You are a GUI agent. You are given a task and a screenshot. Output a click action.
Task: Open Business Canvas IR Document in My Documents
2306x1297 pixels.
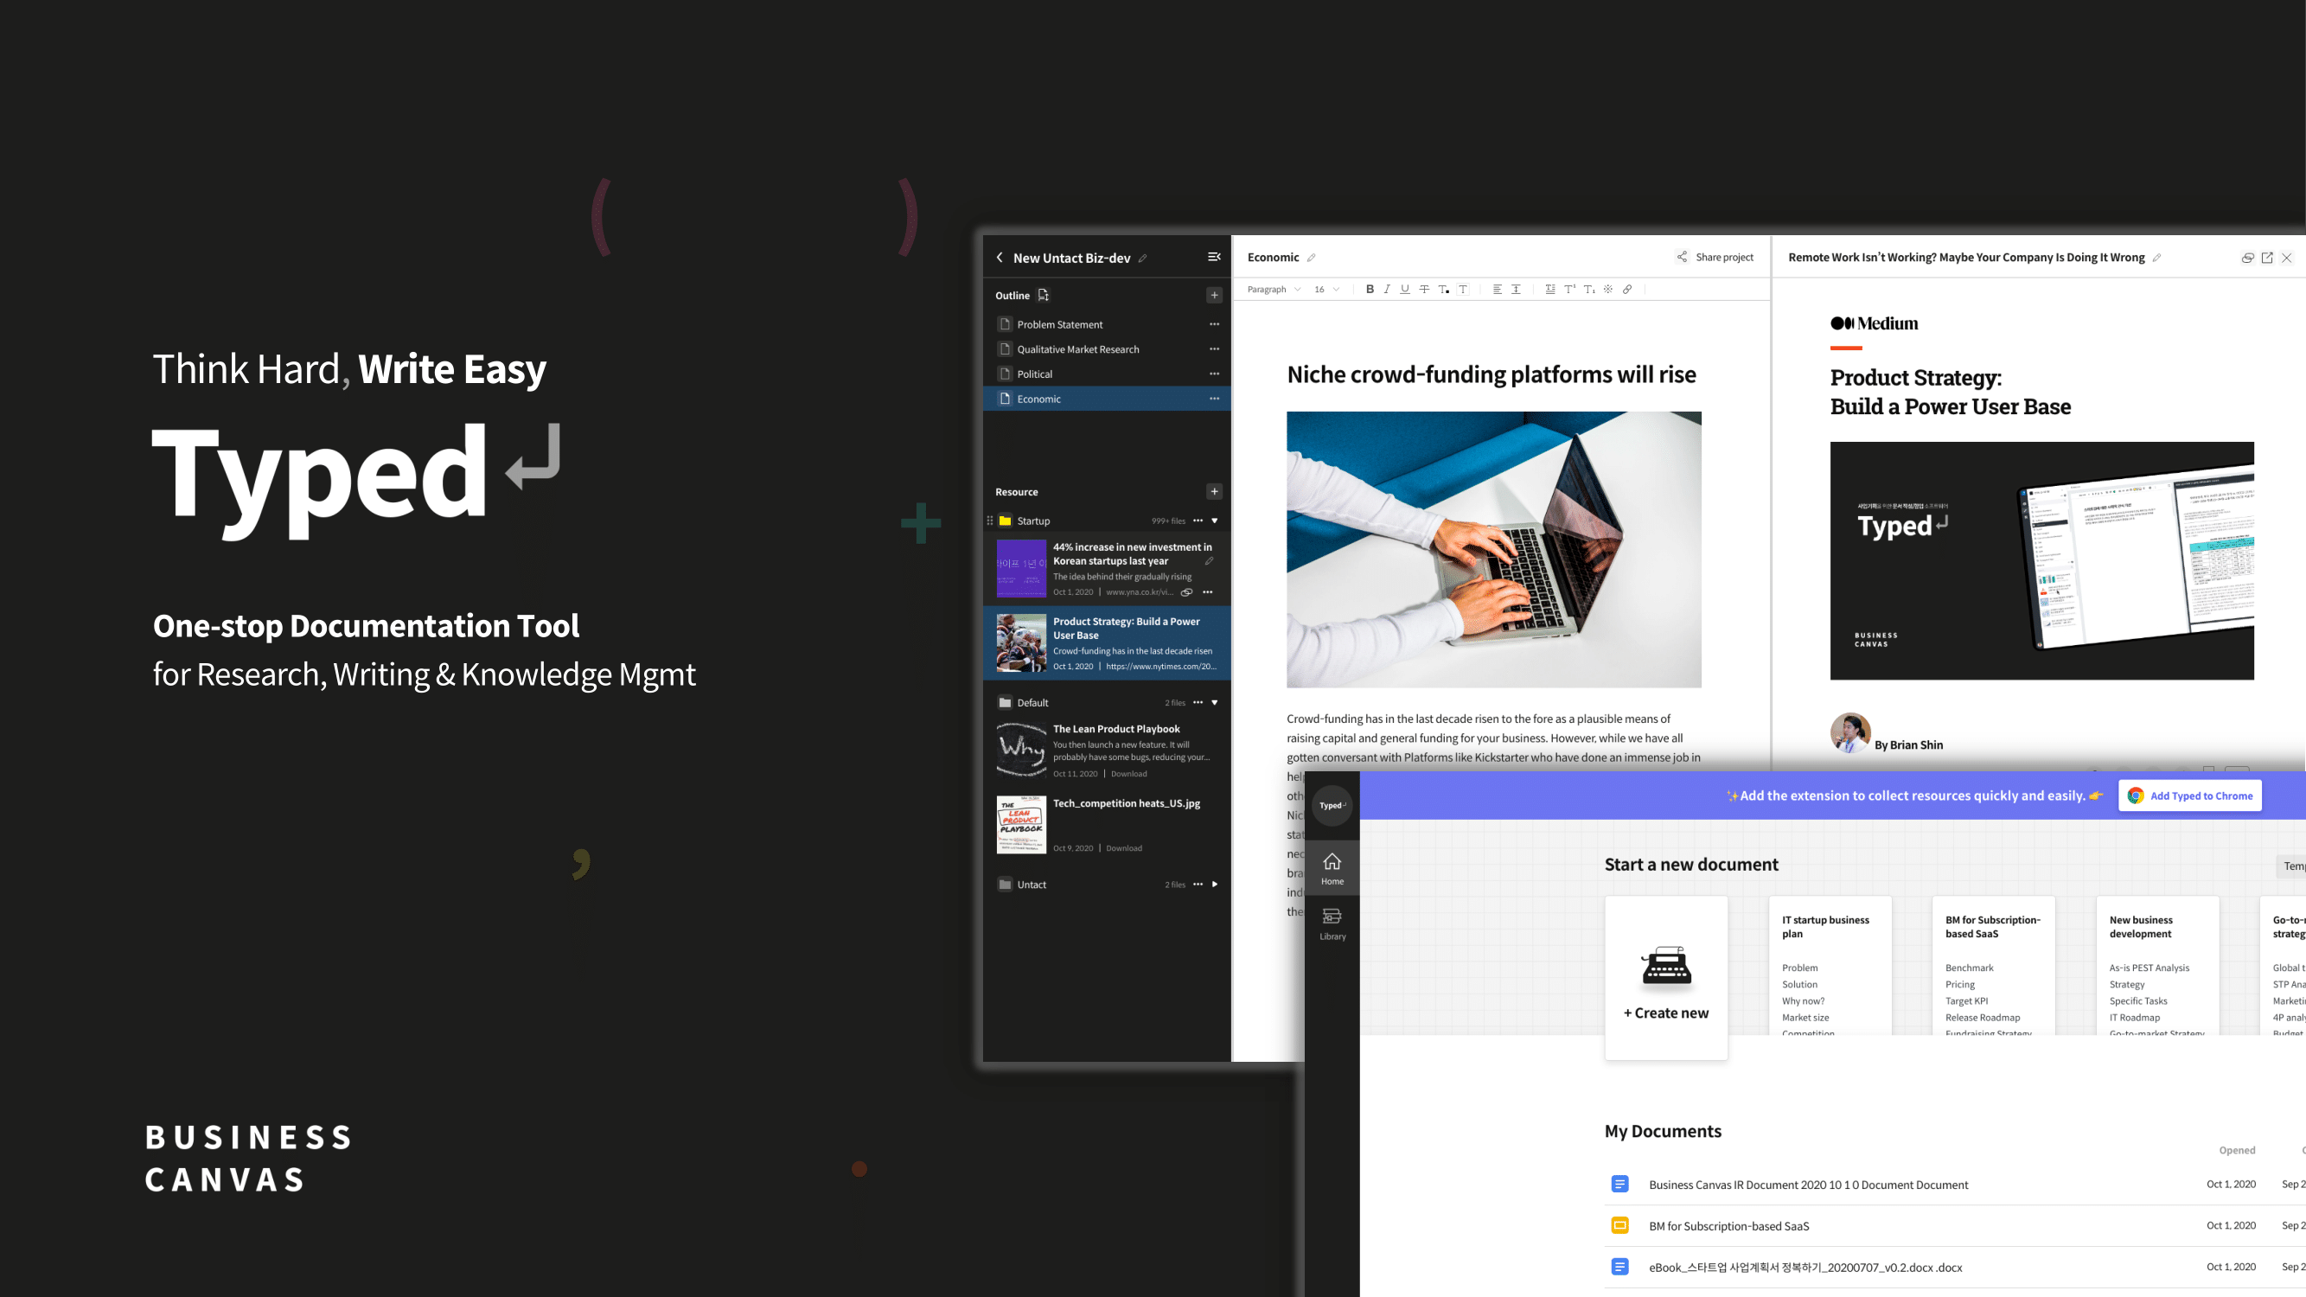pyautogui.click(x=1955, y=1185)
